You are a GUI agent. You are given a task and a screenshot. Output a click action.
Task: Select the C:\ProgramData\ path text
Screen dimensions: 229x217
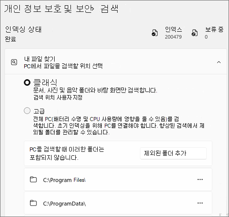pyautogui.click(x=64, y=204)
